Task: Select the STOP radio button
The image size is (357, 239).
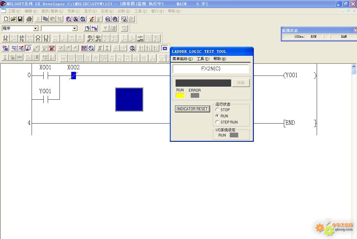Action: click(217, 110)
